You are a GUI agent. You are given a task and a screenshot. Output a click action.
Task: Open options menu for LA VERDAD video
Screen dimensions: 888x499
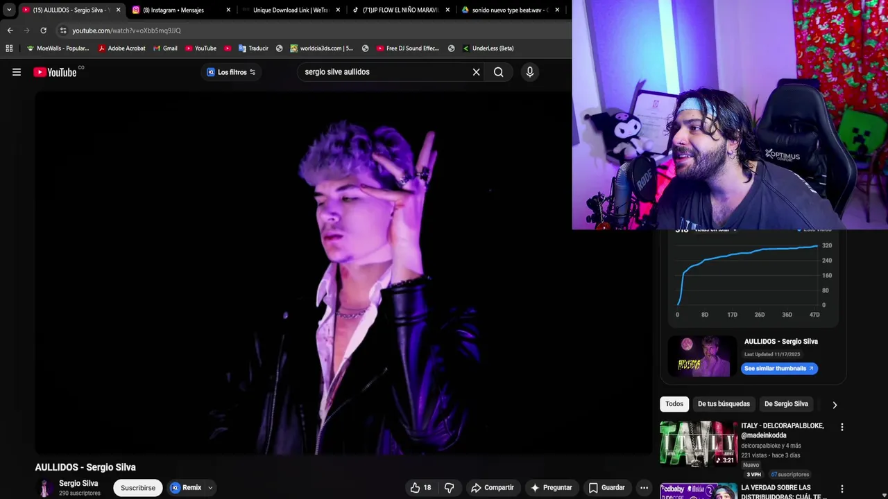click(842, 489)
